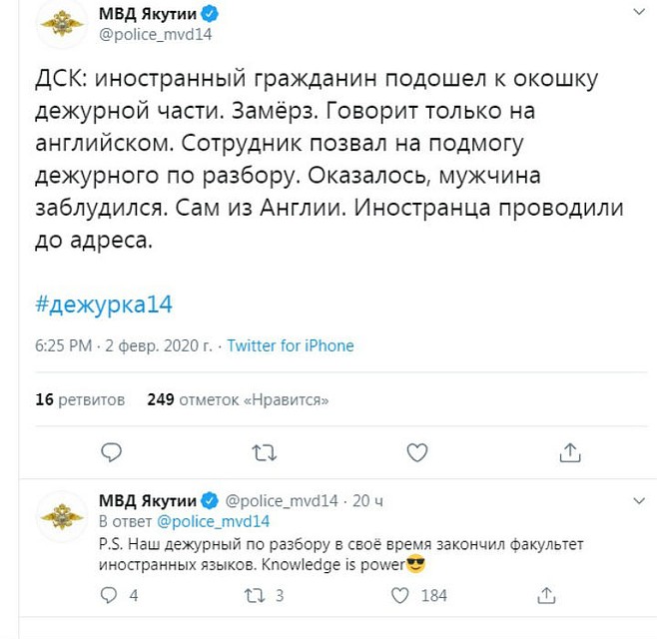
Task: View the list of 16 ретвитов
Action: click(x=80, y=399)
